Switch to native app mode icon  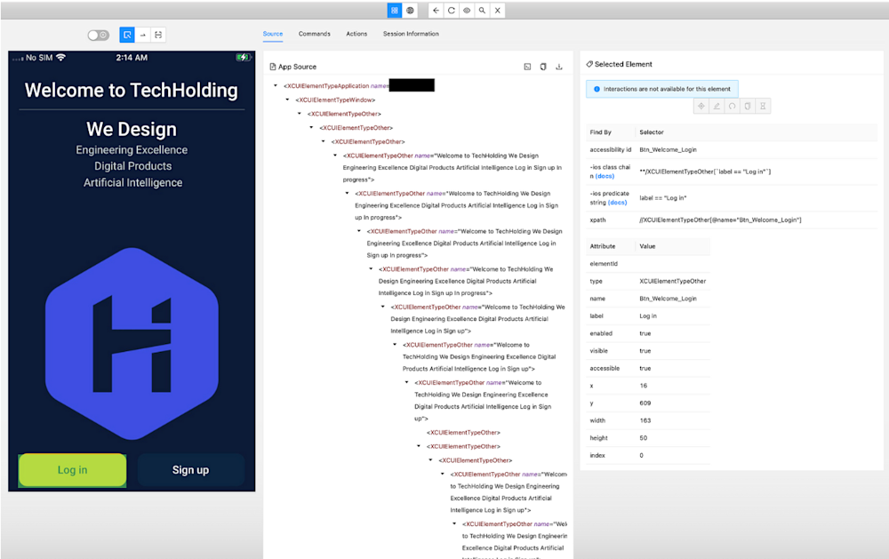pos(395,11)
